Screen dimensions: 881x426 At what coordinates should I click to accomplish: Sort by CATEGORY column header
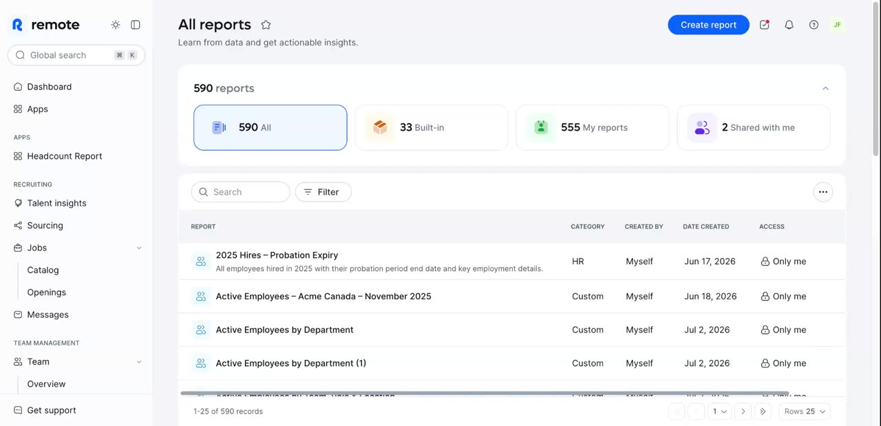(x=588, y=226)
